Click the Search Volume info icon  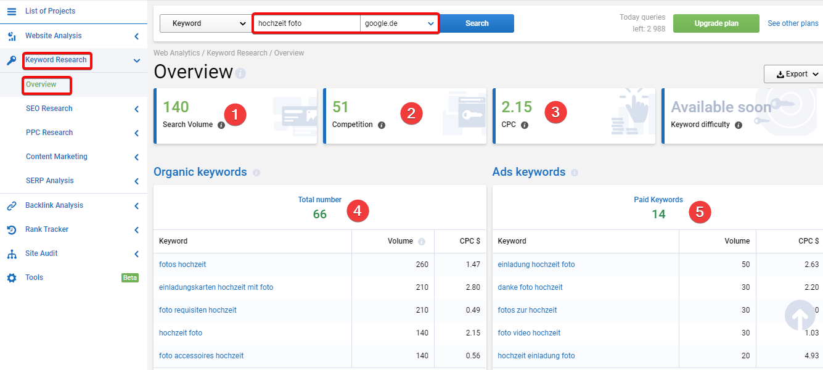tap(221, 125)
